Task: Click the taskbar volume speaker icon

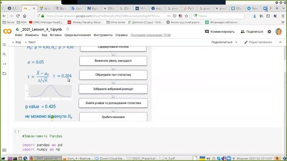Action: (208, 158)
